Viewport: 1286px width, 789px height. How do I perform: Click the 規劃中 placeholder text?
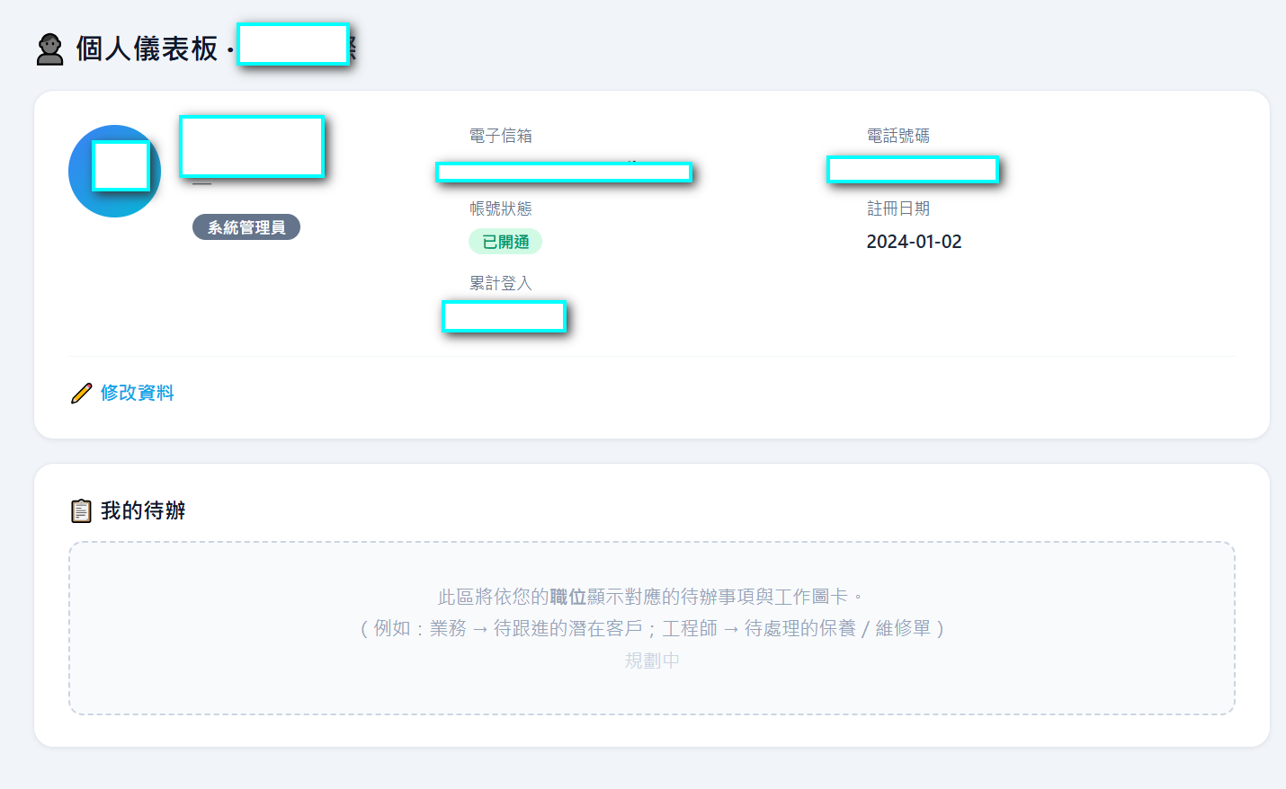[x=652, y=660]
